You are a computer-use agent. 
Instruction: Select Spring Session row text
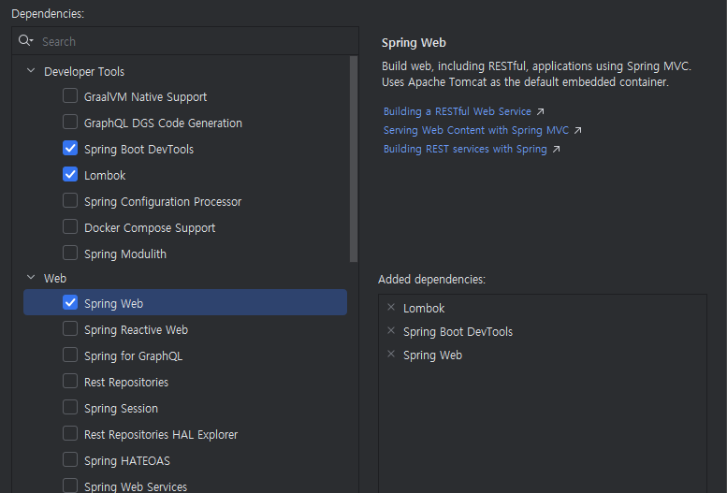point(121,409)
